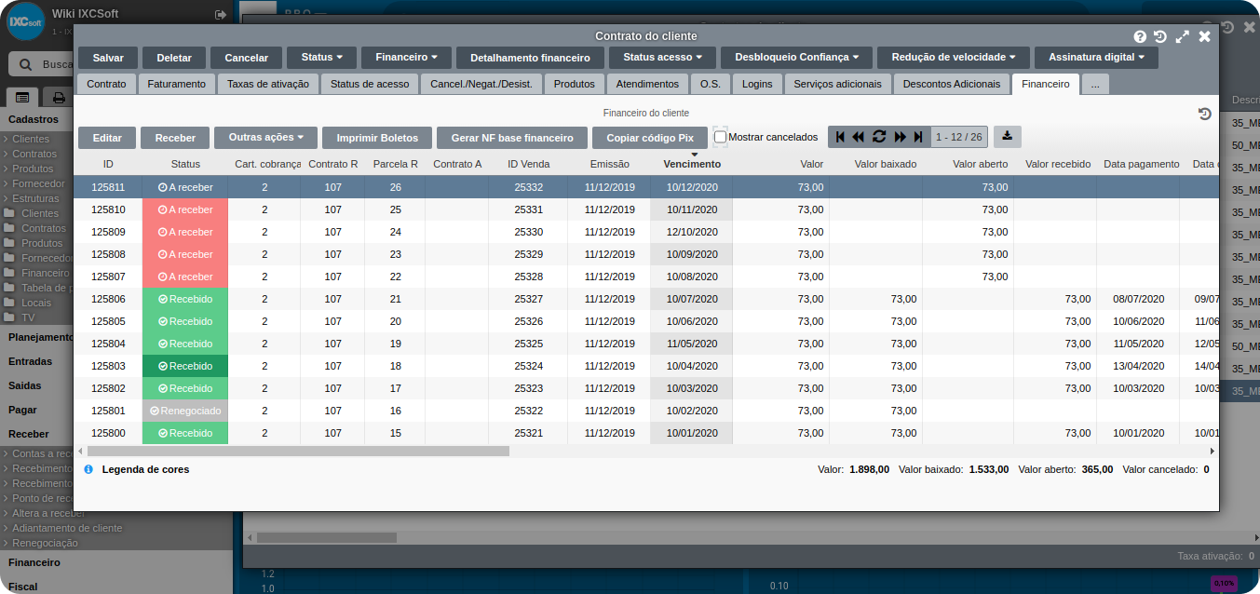1260x594 pixels.
Task: Expand the Estruturas tree item in sidebar
Action: click(x=36, y=198)
